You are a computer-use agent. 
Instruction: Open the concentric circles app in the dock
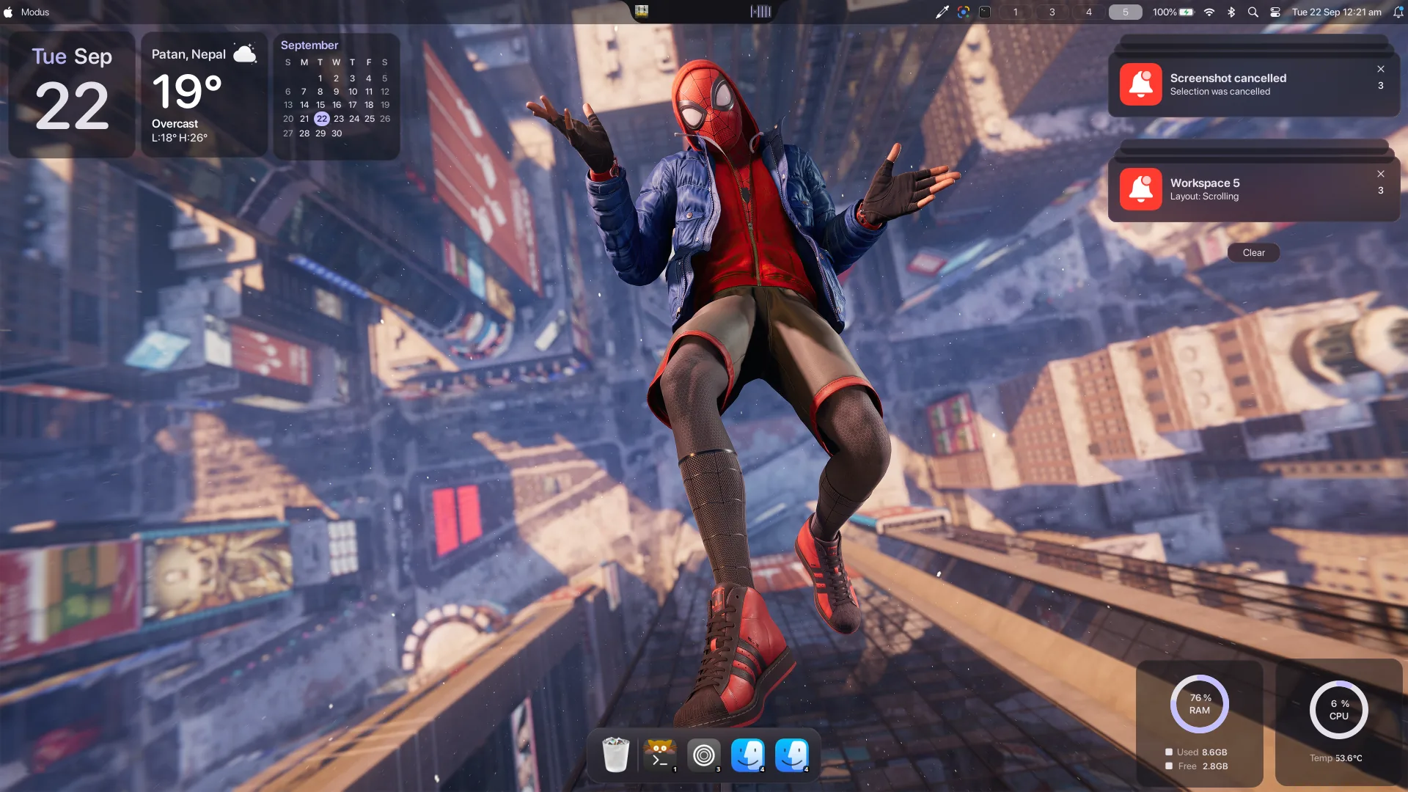[703, 755]
